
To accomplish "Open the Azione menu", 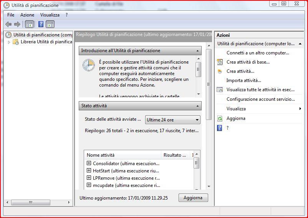I will 27,15.
